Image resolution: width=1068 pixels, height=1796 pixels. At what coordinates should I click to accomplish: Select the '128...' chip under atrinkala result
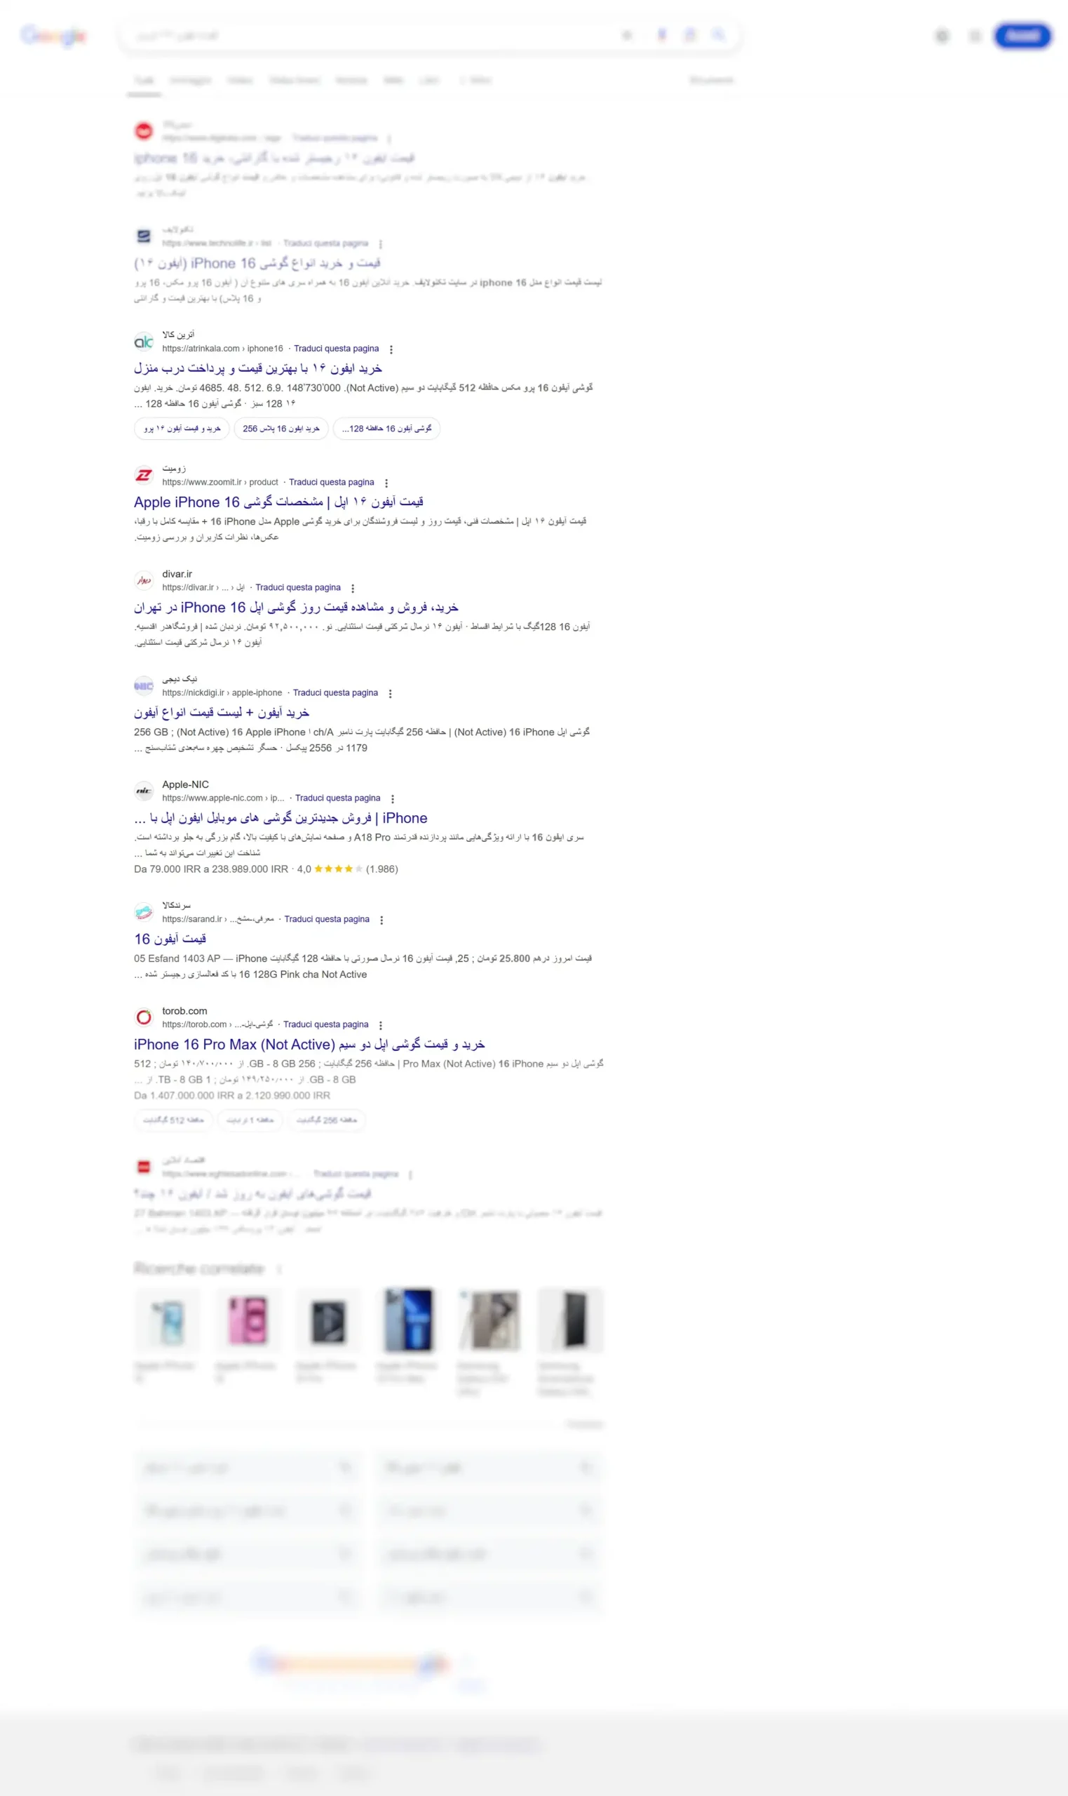click(x=387, y=429)
